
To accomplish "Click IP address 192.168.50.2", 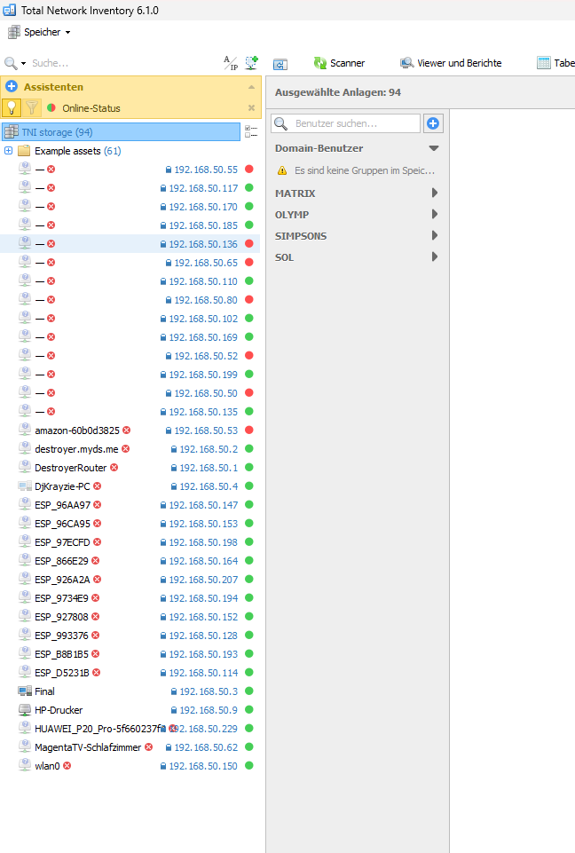I will (209, 449).
